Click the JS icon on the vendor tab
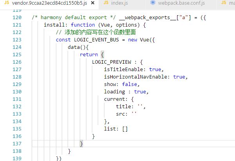The image size is (235, 161). click(x=7, y=3)
